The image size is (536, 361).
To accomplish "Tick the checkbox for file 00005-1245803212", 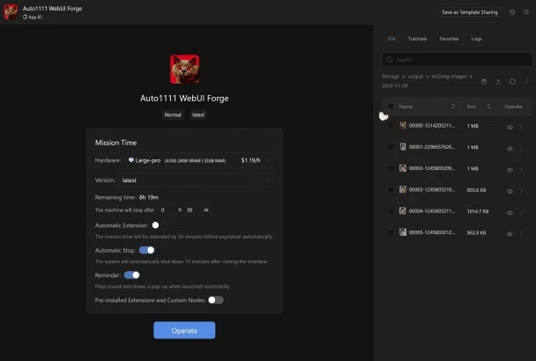I will 391,232.
